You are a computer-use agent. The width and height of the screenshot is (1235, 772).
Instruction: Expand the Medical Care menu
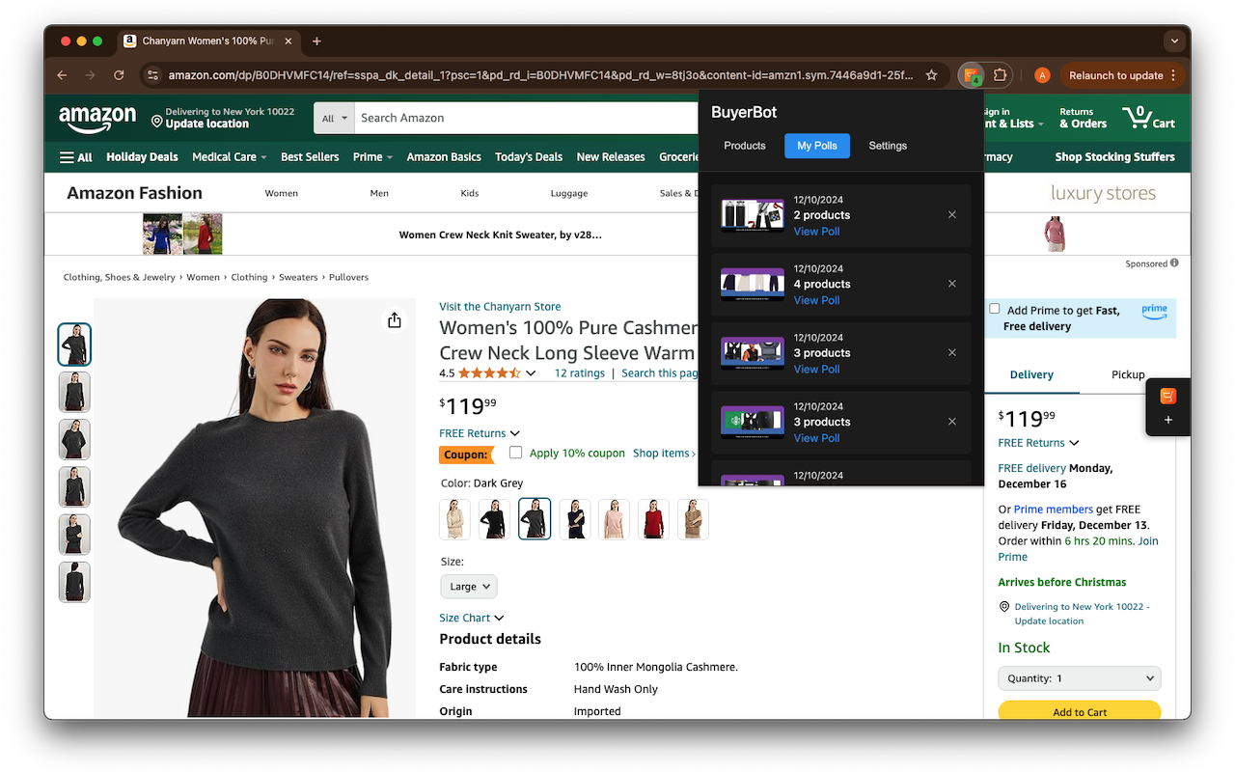pyautogui.click(x=230, y=157)
